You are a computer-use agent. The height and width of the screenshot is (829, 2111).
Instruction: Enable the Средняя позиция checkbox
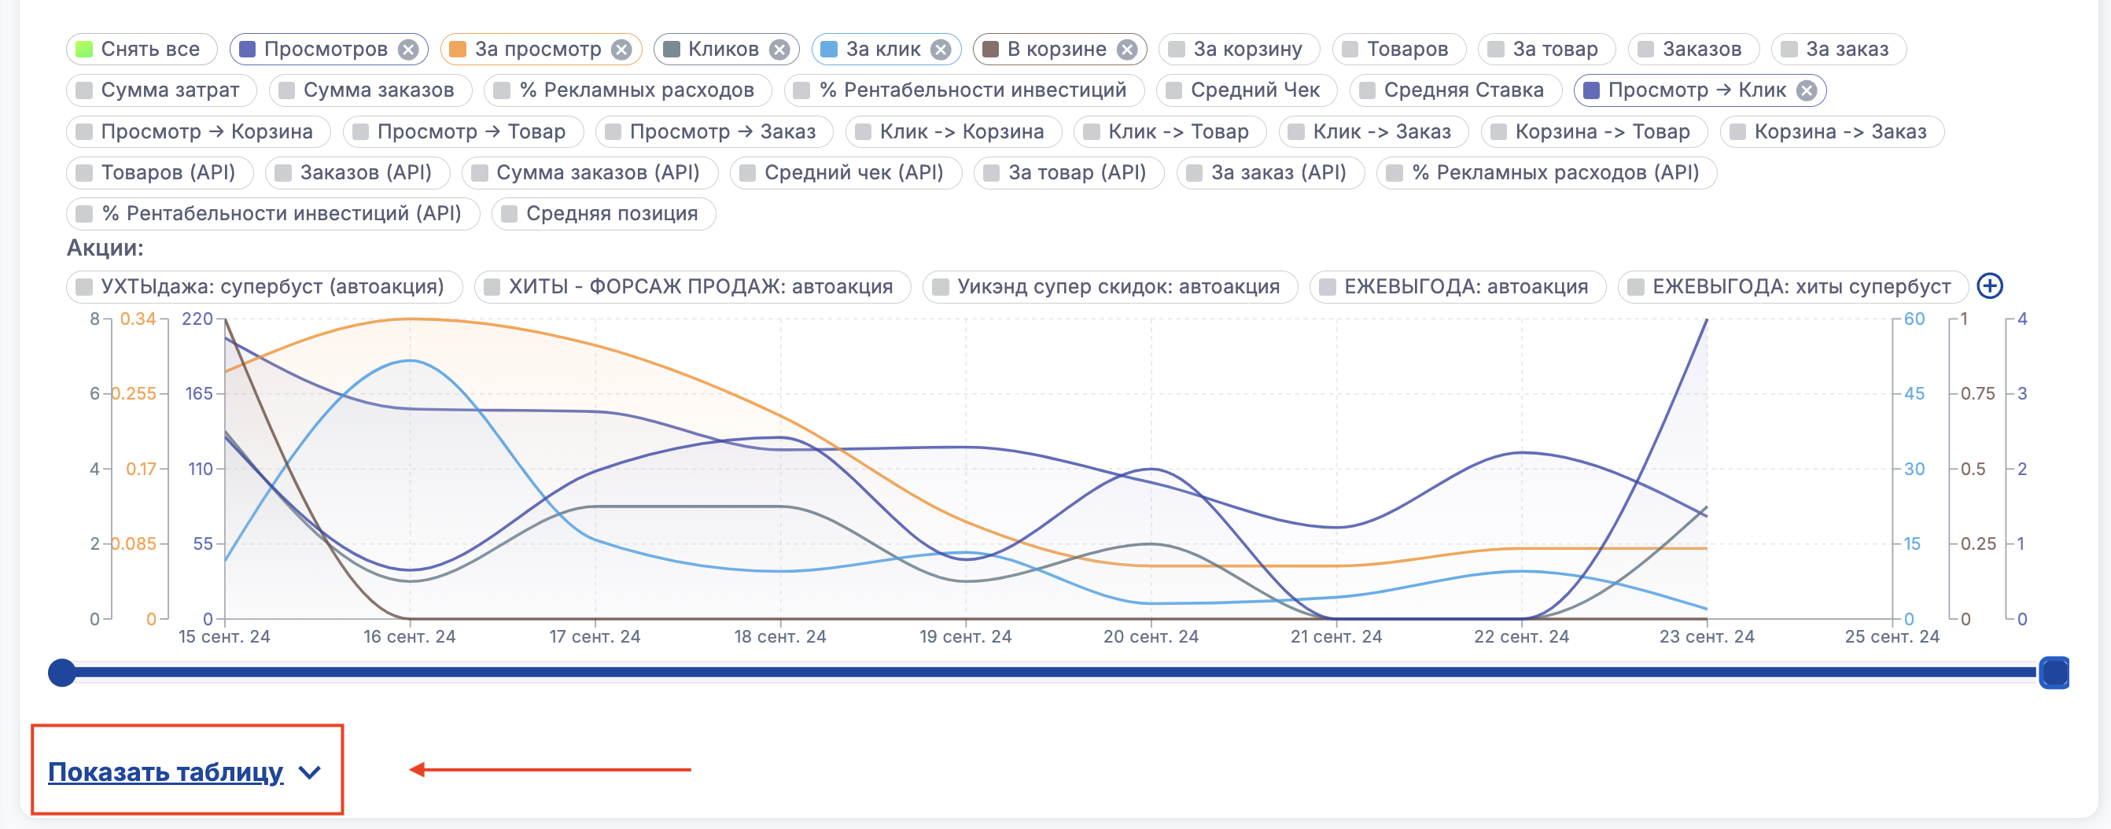pos(510,214)
